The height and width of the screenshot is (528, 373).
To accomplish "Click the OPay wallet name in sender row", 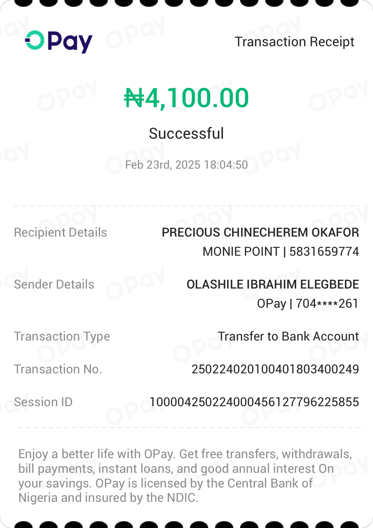I will tap(272, 304).
